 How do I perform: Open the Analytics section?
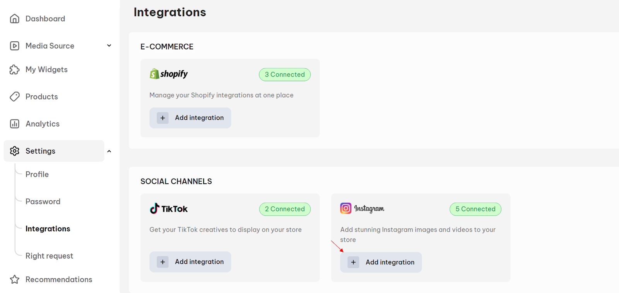[x=43, y=124]
